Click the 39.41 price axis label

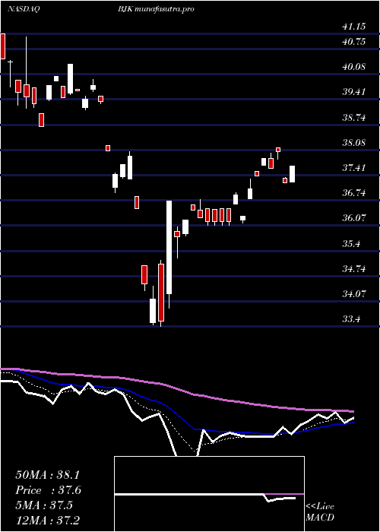(x=354, y=92)
